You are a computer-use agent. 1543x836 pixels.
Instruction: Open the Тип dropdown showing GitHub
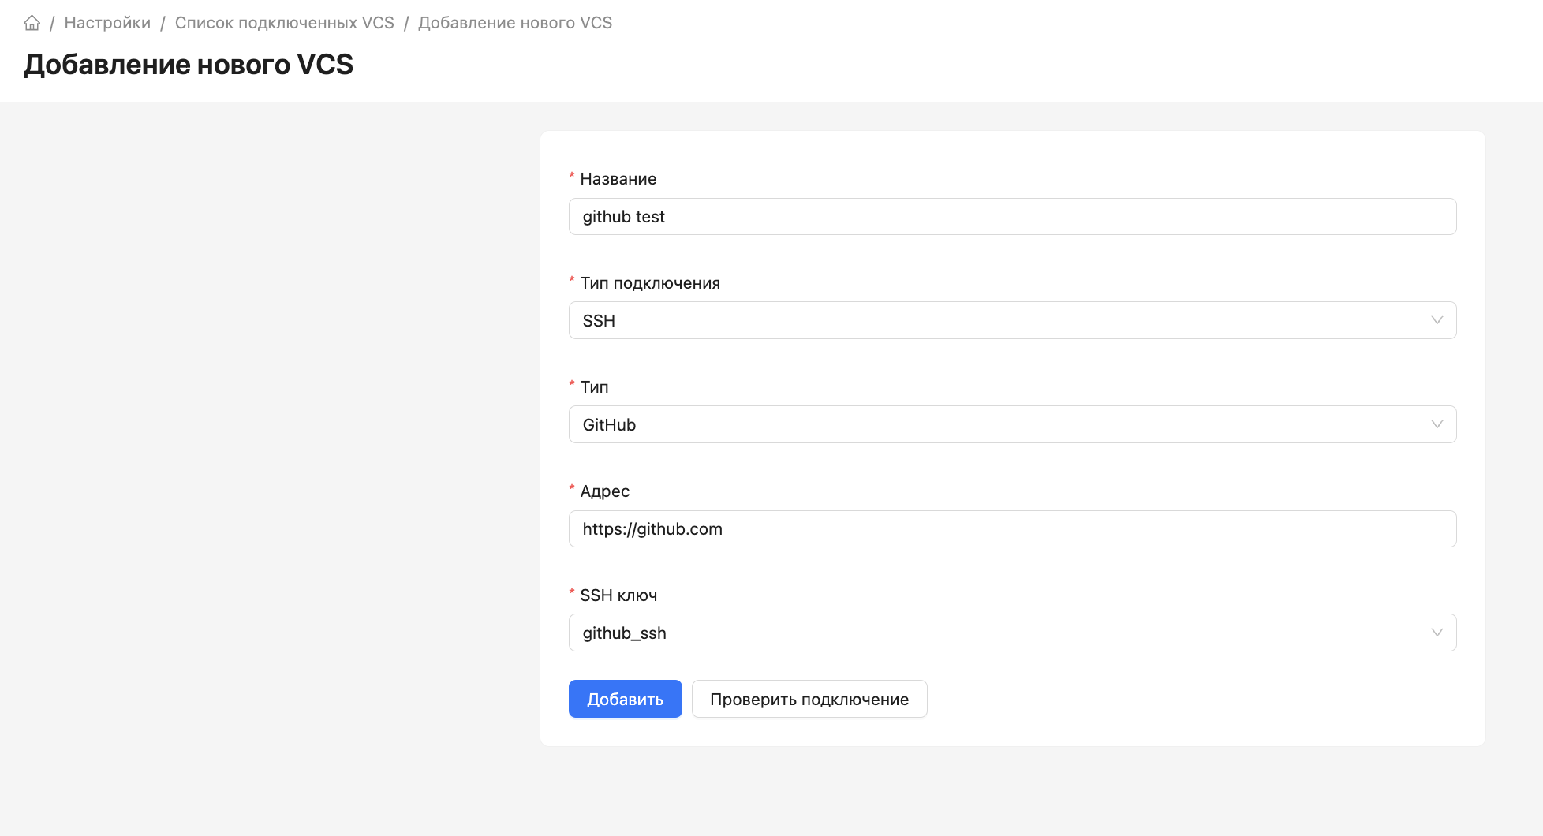pos(1012,424)
